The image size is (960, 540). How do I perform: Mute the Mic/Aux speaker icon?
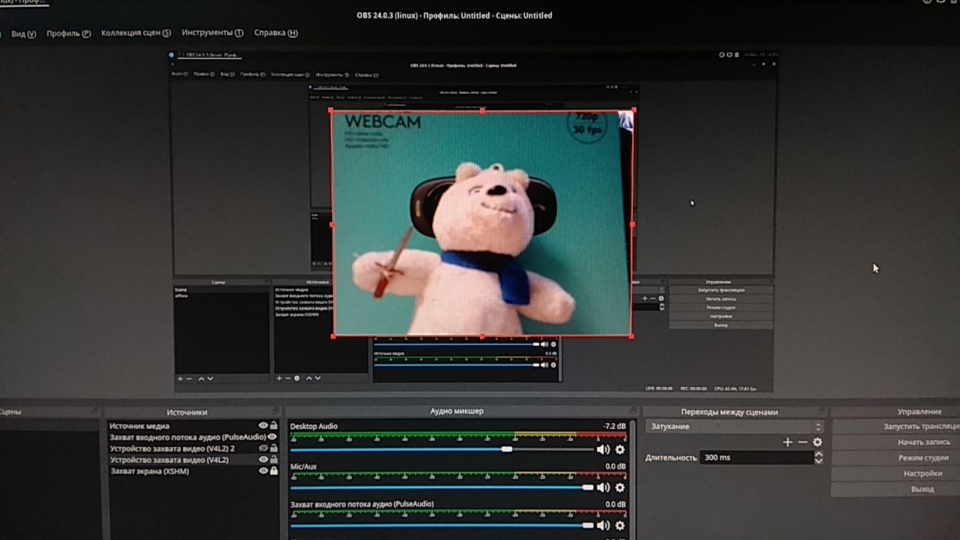click(x=603, y=487)
